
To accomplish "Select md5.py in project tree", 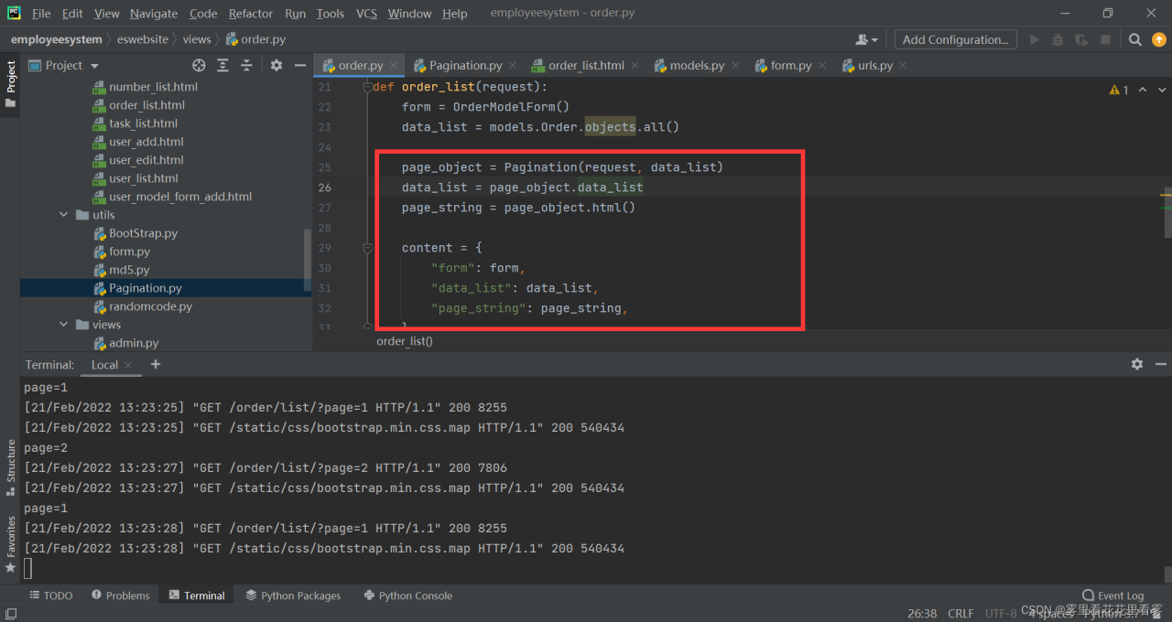I will (129, 270).
